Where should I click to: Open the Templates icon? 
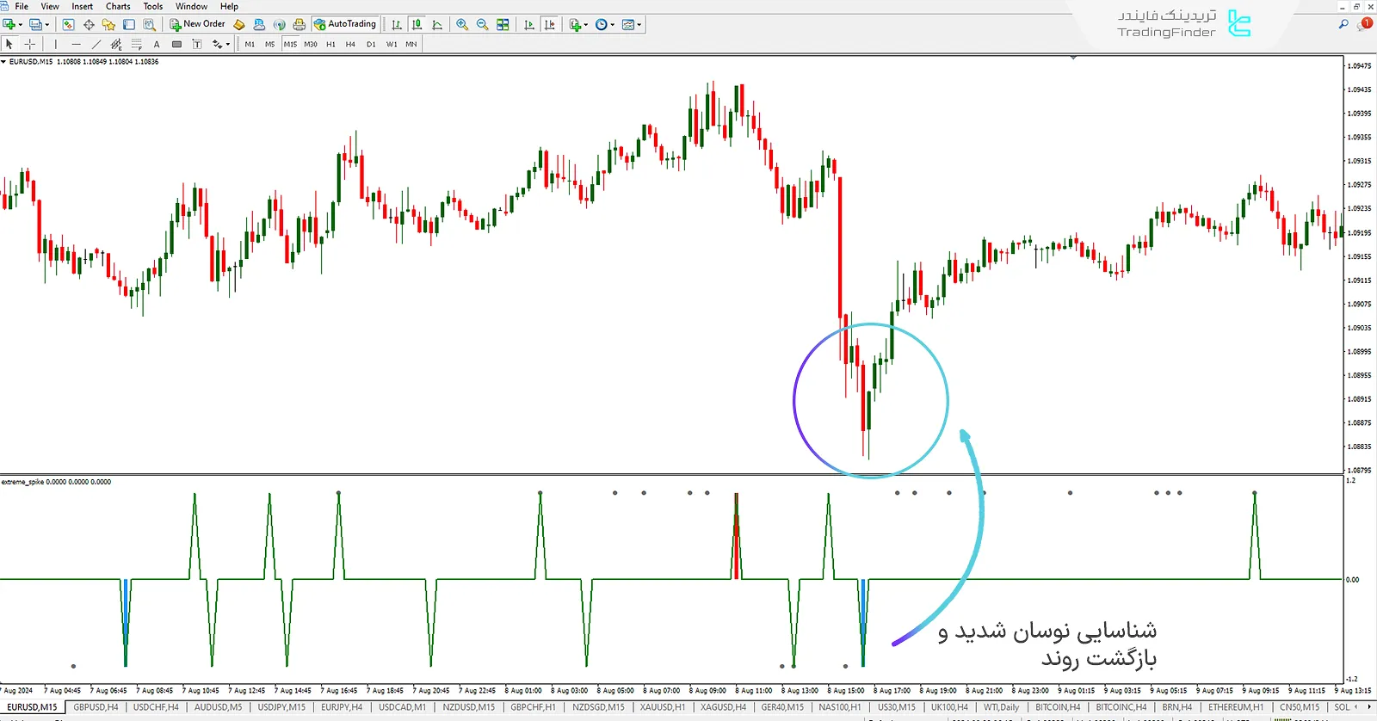pos(628,25)
